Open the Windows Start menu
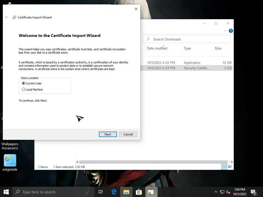This screenshot has width=263, height=197. [x=6, y=192]
